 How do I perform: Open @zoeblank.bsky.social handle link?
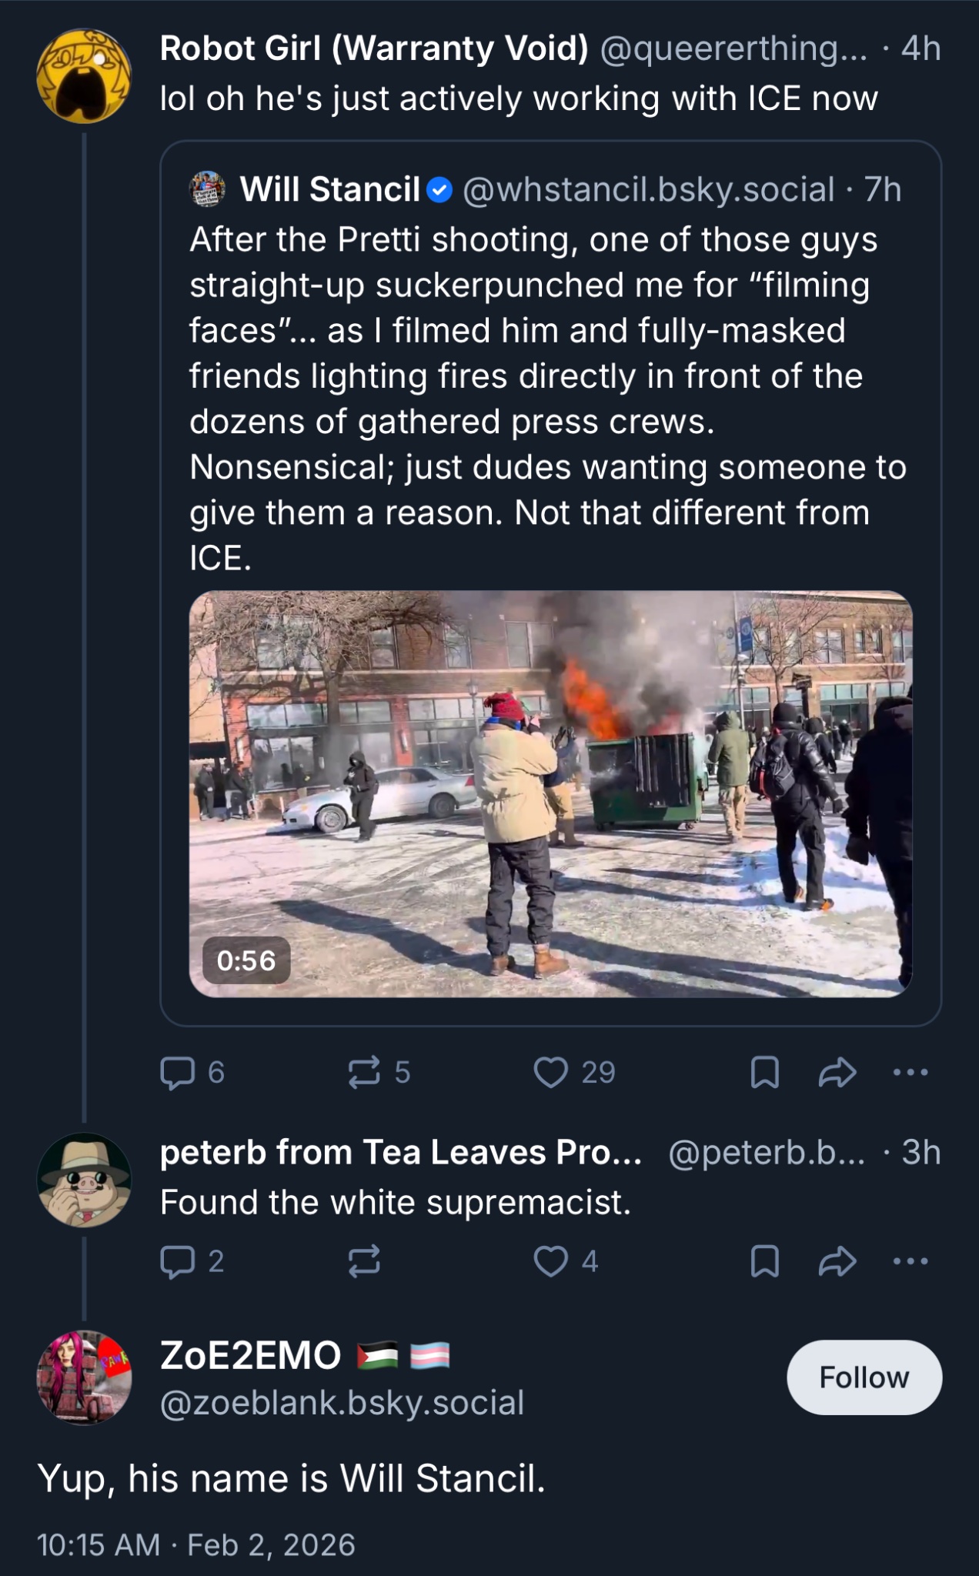[x=342, y=1403]
